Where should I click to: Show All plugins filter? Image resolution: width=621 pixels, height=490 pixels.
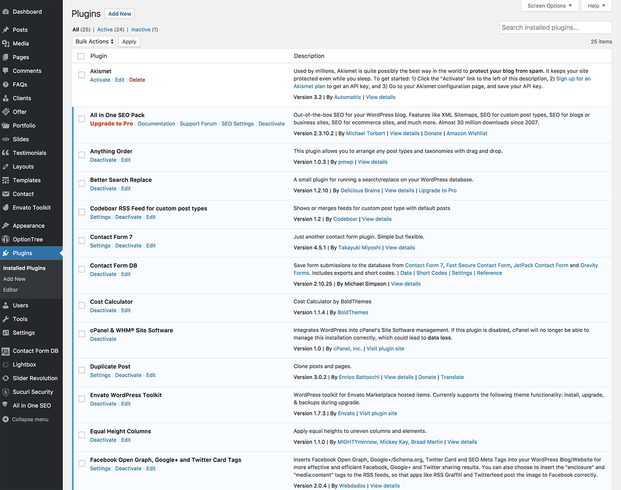coord(76,29)
